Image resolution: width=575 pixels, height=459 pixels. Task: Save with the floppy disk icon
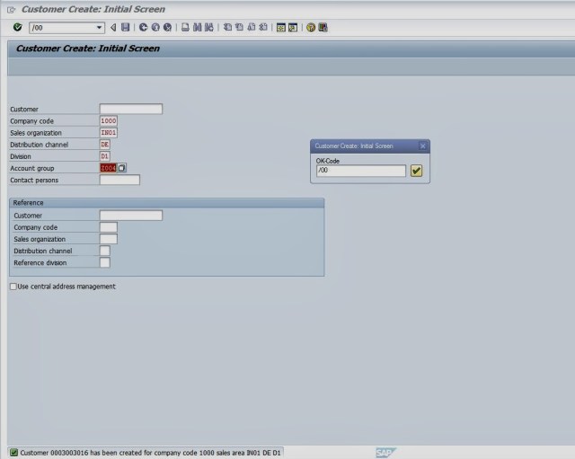click(126, 28)
